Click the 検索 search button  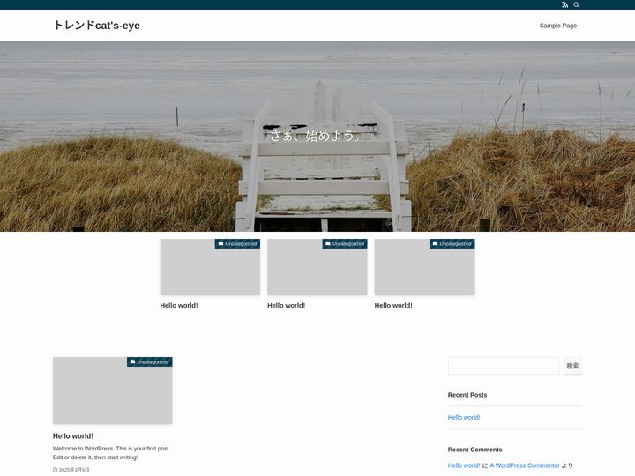click(572, 366)
